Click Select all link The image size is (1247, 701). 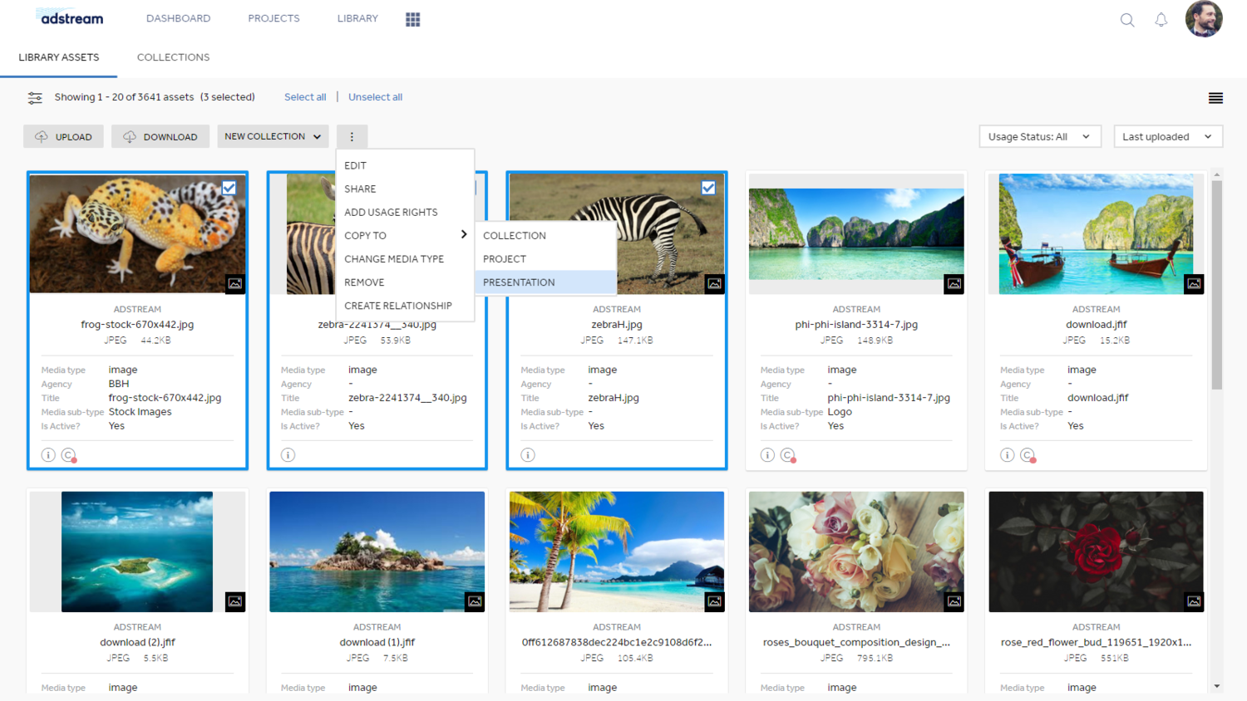[x=305, y=97]
